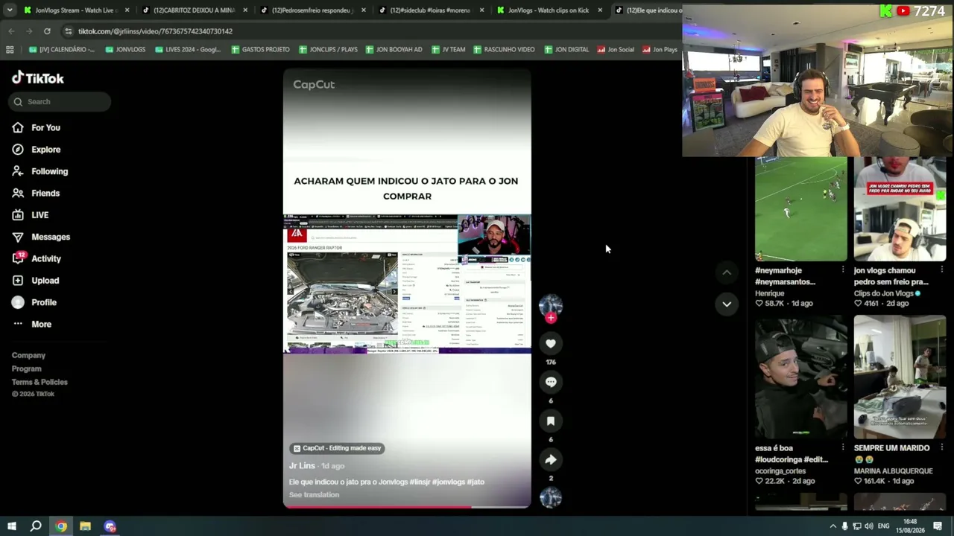The width and height of the screenshot is (954, 536).
Task: Open the creator avatar beside the video
Action: click(x=551, y=305)
